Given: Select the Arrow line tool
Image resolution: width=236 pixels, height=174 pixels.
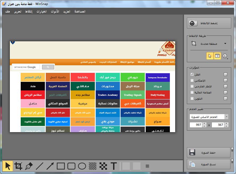Looking at the screenshot, I should click(50, 166).
